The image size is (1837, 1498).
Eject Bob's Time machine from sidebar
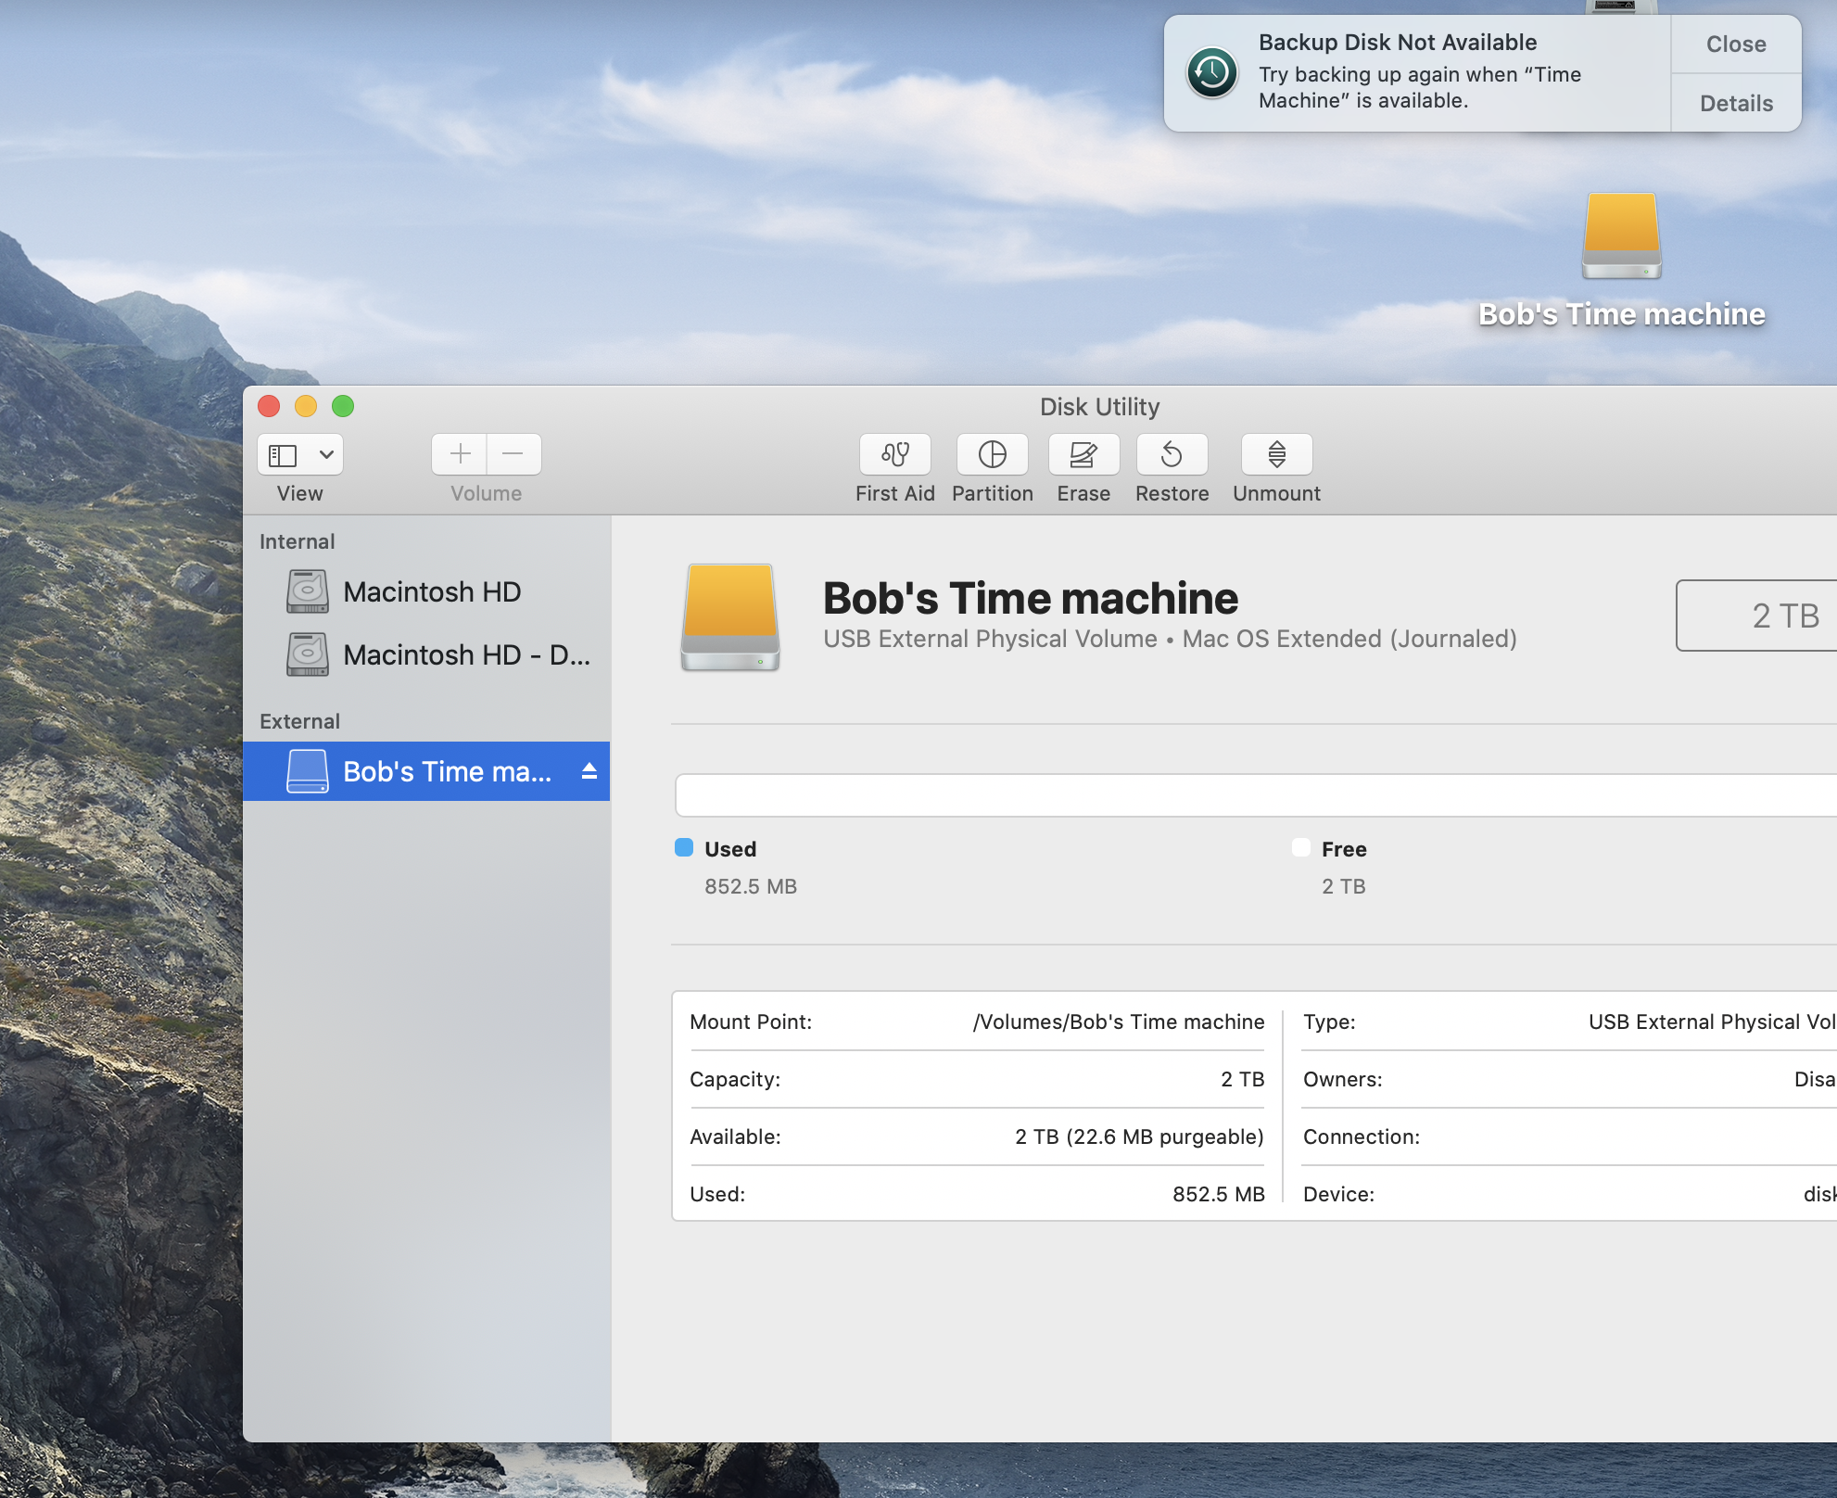point(589,771)
